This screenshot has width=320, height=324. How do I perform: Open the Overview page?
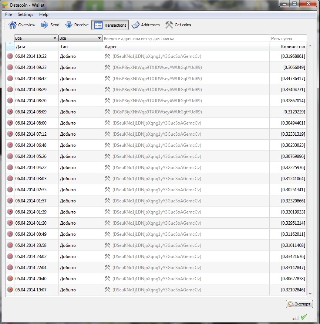[x=22, y=25]
